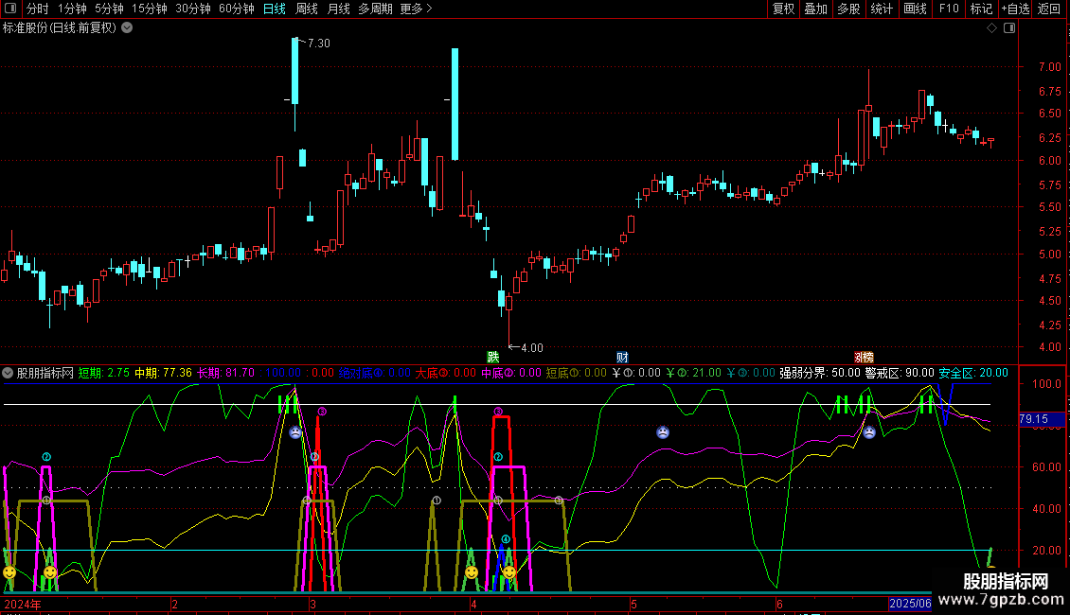The width and height of the screenshot is (1070, 615).
Task: Expand the 更多 periods menu
Action: tap(416, 9)
